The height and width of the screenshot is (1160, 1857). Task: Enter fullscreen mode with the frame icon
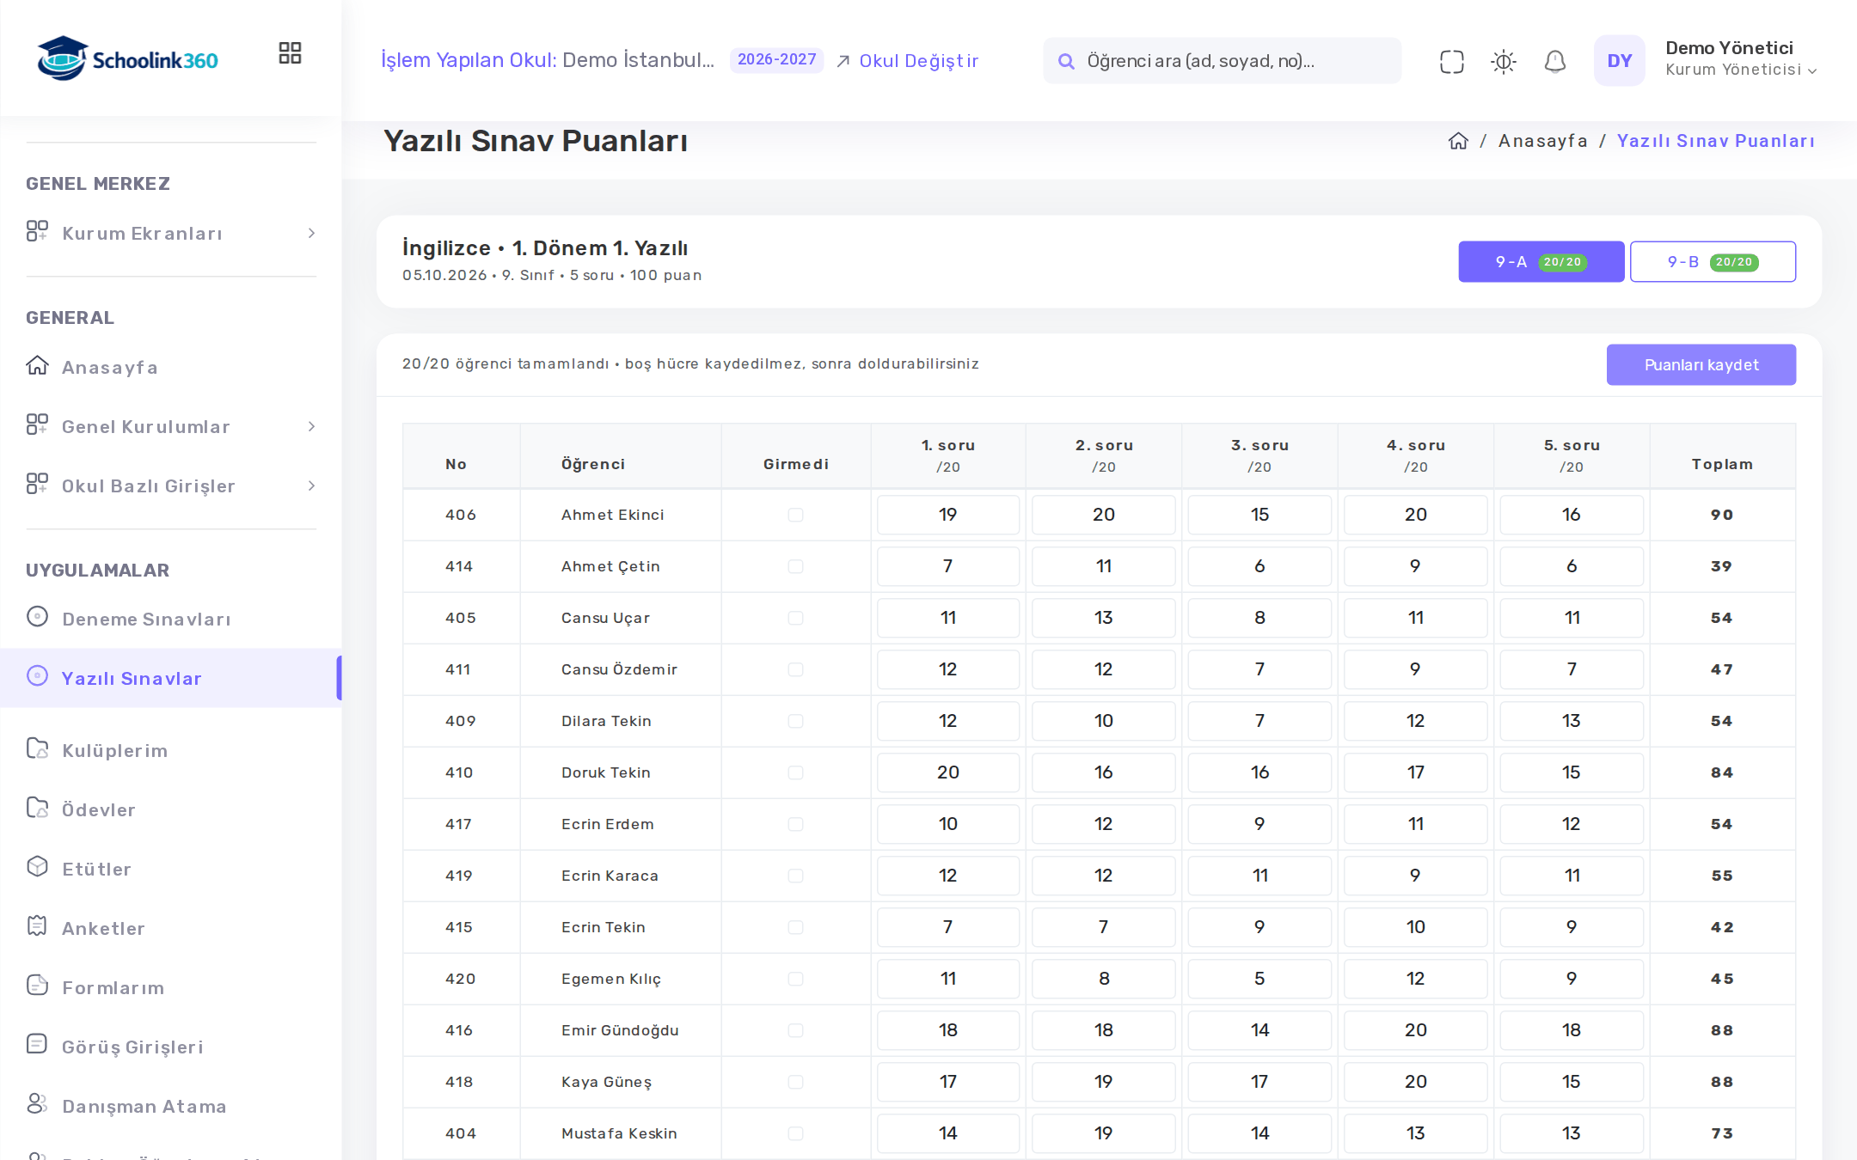1451,61
